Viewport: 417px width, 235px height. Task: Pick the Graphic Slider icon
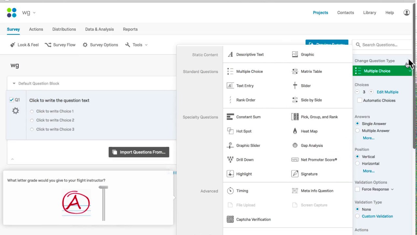coord(230,146)
